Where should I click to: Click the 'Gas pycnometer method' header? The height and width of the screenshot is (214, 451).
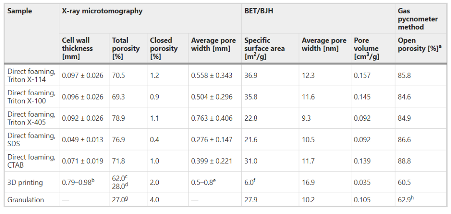tap(418, 19)
